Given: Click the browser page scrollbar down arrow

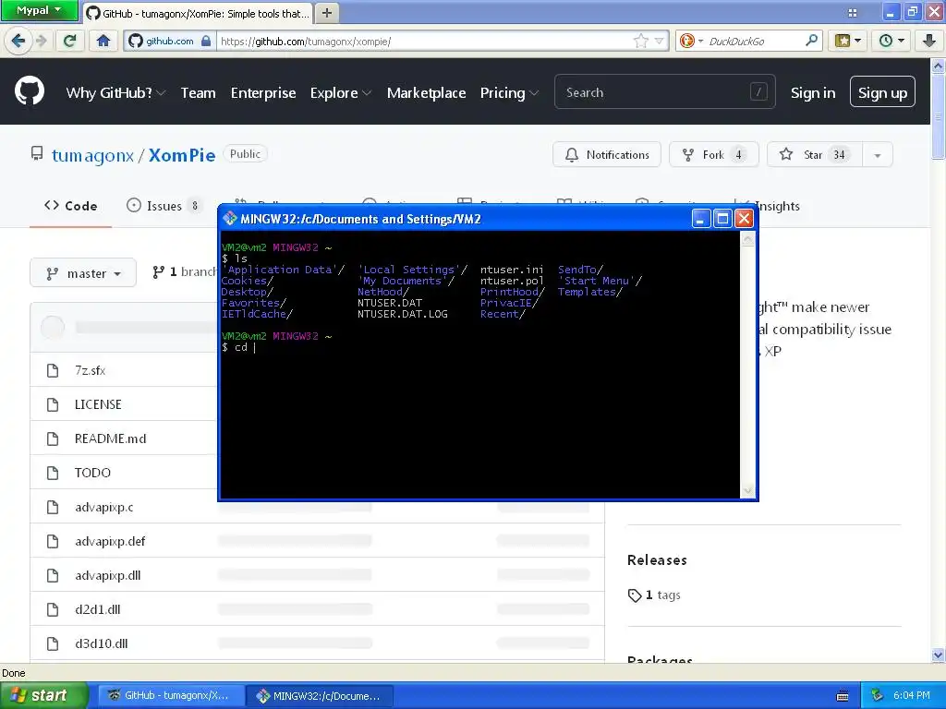Looking at the screenshot, I should tap(938, 655).
